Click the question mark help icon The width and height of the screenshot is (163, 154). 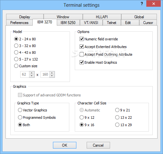coord(142,4)
